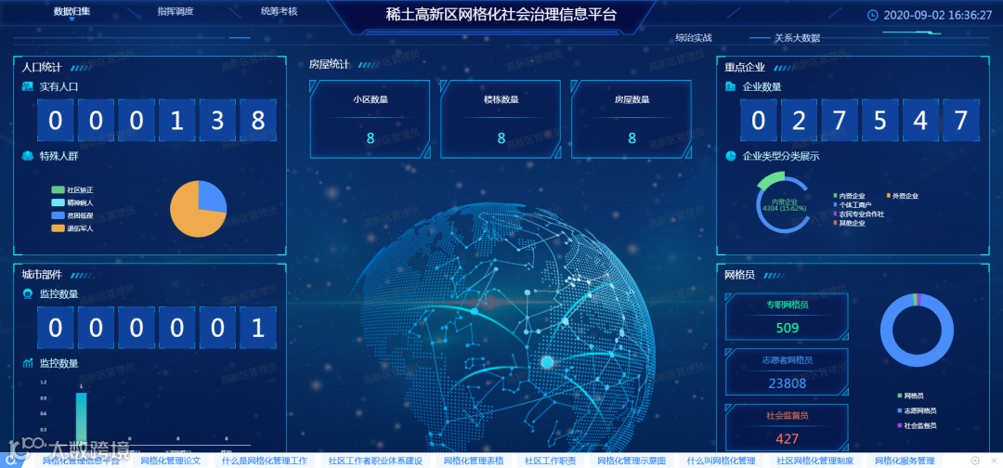Click the platform title 稀土高新区网格化社会治理信息平台
Screen dimensions: 1003x468
(501, 15)
